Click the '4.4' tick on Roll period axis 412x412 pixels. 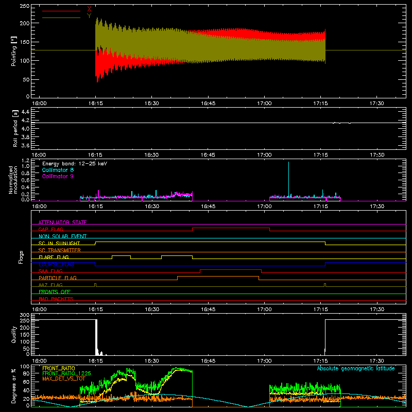[x=25, y=112]
